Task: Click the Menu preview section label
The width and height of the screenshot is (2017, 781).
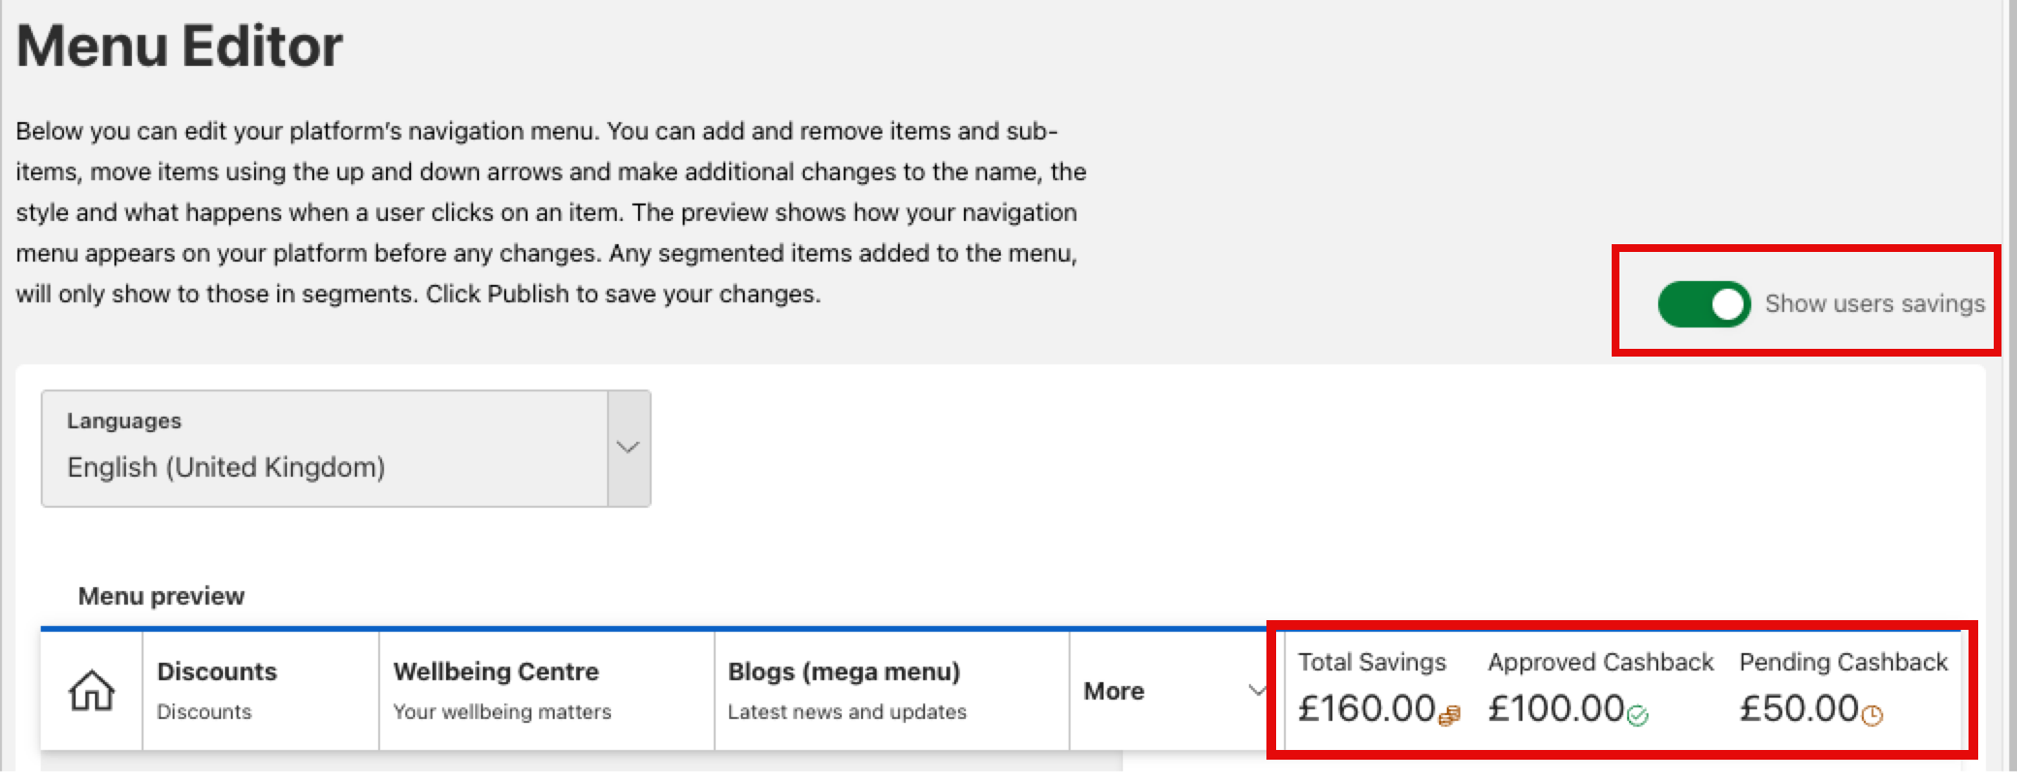Action: [161, 596]
